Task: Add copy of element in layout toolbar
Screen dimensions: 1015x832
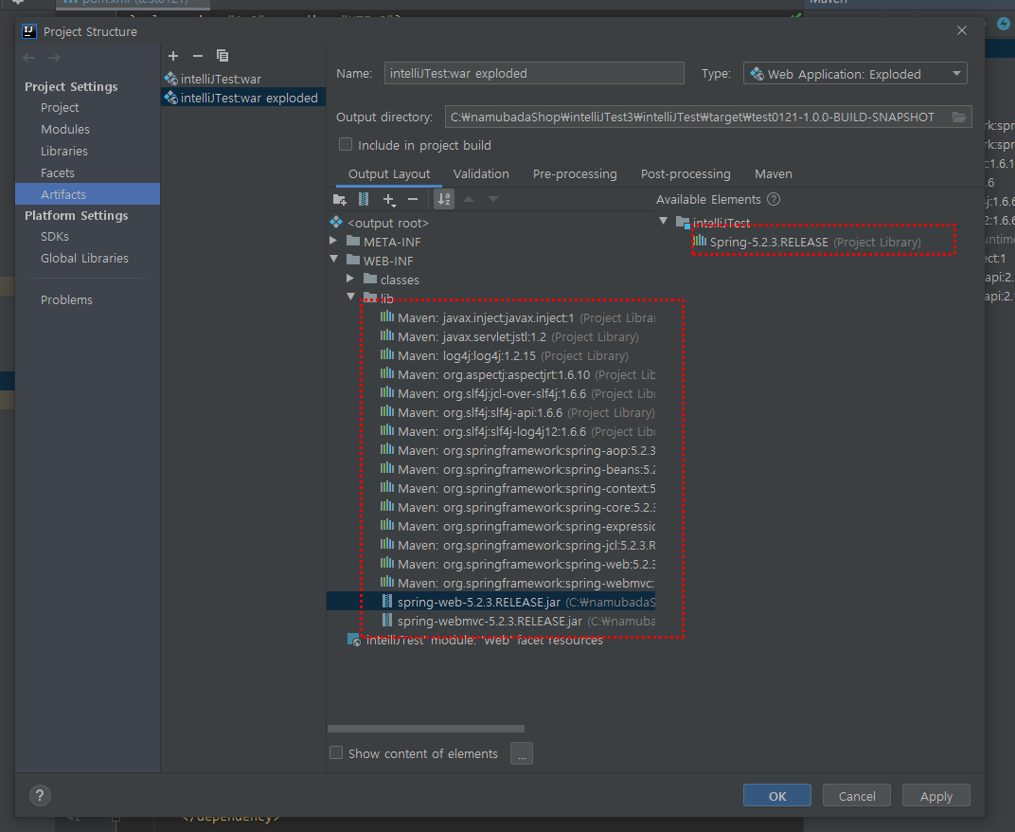Action: click(x=389, y=200)
